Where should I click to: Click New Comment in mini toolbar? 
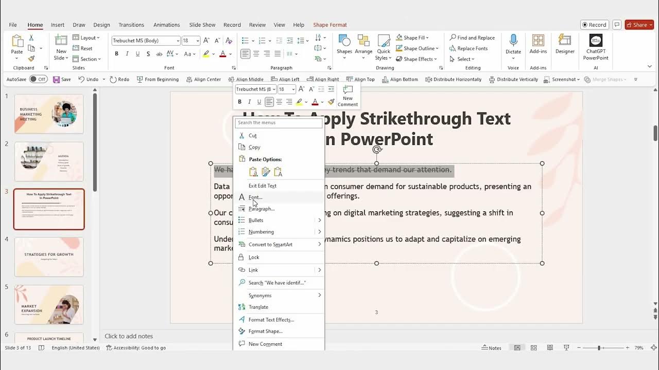(x=348, y=96)
